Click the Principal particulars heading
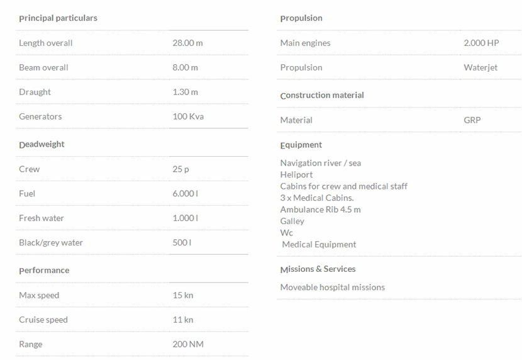 [x=58, y=18]
